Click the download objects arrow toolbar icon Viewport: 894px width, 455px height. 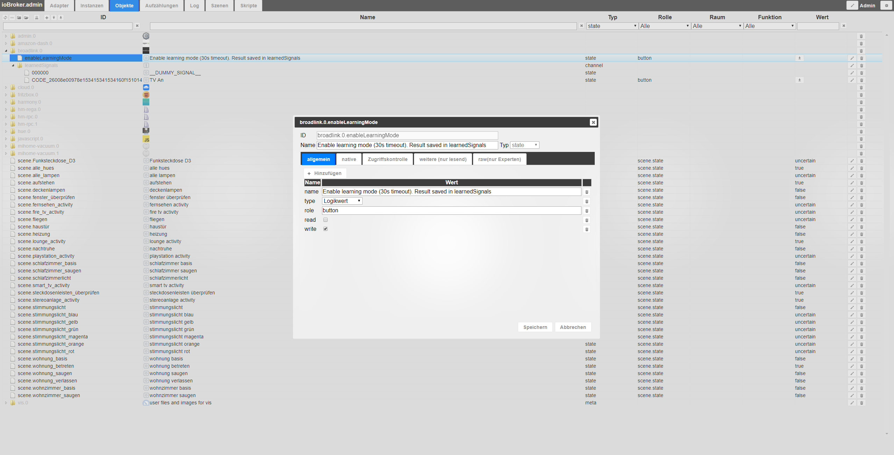(60, 17)
